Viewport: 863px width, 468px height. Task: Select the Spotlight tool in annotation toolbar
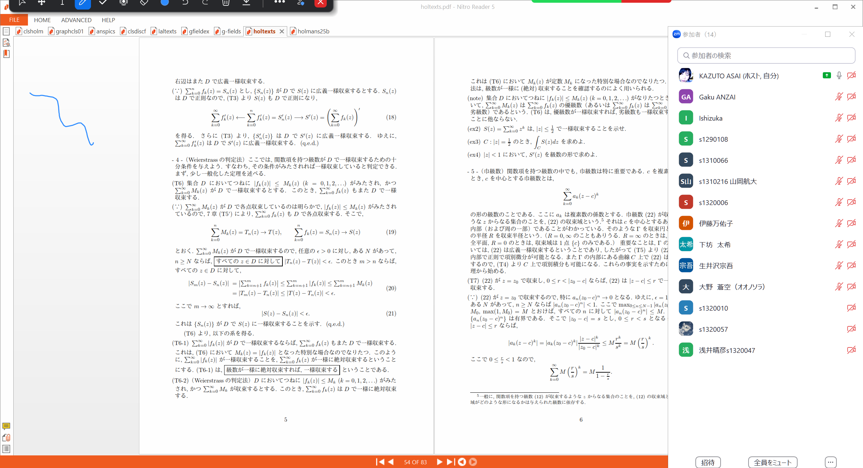123,3
